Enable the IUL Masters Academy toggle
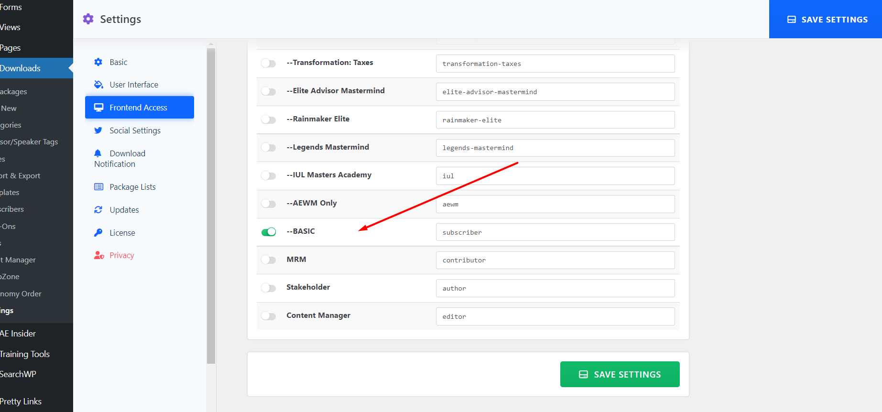Screen dimensions: 882x412 [x=269, y=176]
